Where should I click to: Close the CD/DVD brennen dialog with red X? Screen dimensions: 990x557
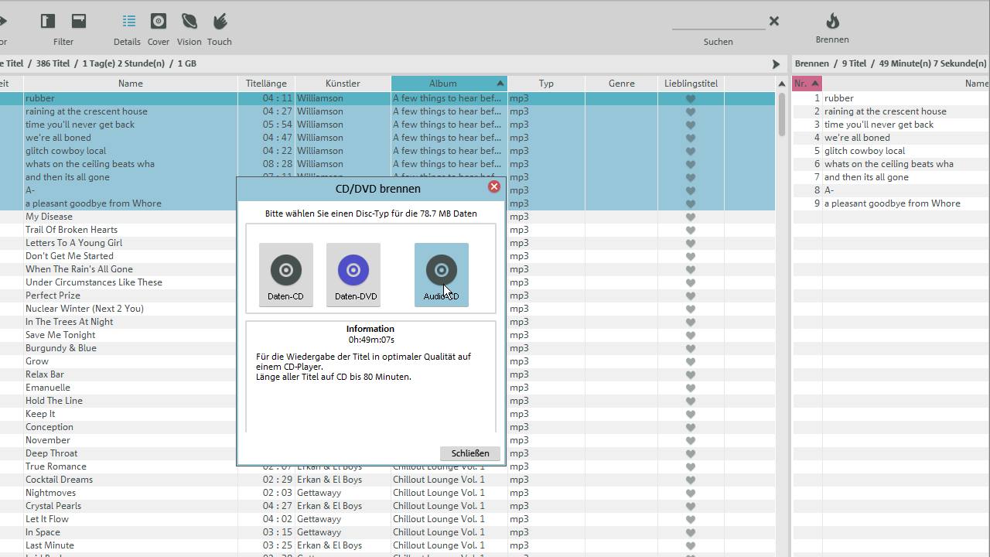(x=494, y=186)
